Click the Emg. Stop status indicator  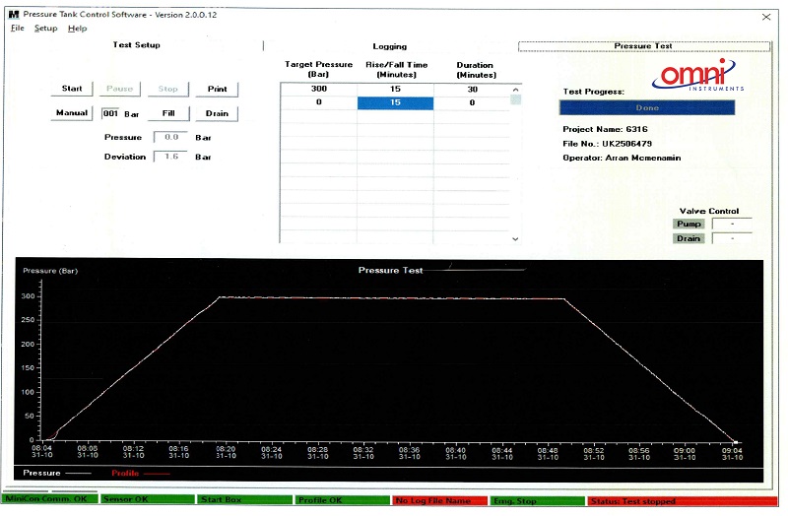pos(537,500)
